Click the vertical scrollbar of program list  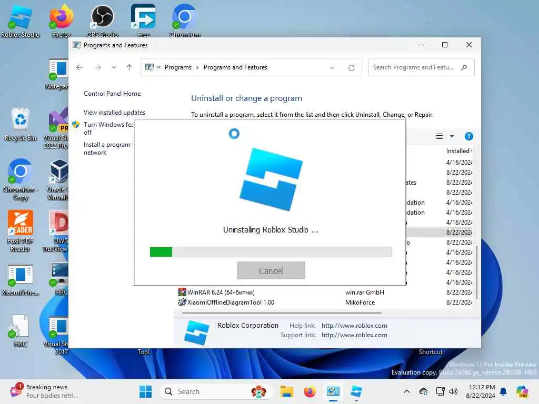tap(477, 273)
